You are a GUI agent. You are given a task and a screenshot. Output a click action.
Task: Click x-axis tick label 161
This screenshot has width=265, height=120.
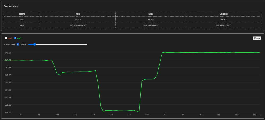click(201, 115)
